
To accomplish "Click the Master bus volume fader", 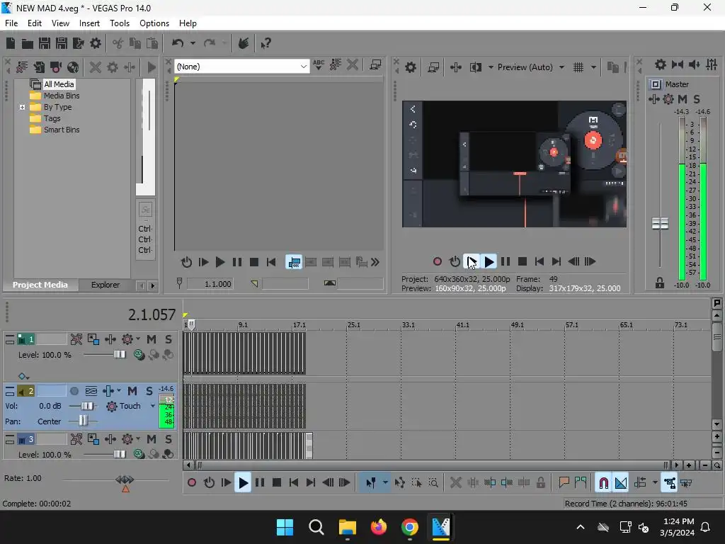I will [661, 224].
